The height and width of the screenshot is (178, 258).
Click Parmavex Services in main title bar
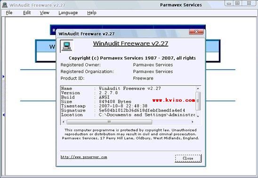point(181,5)
